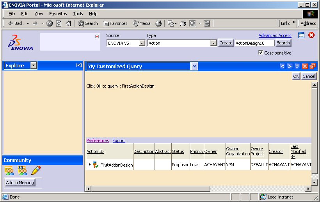Sort by Action ID column header
The width and height of the screenshot is (320, 202).
[x=95, y=151]
